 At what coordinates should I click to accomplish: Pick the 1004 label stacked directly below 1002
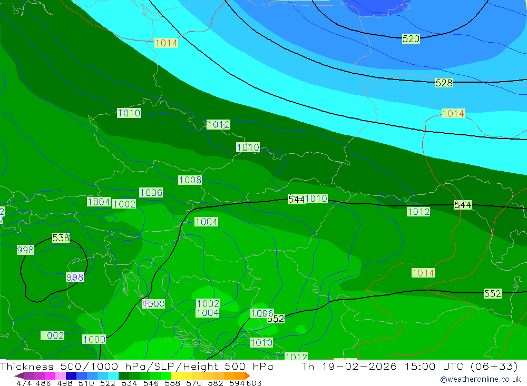[208, 313]
